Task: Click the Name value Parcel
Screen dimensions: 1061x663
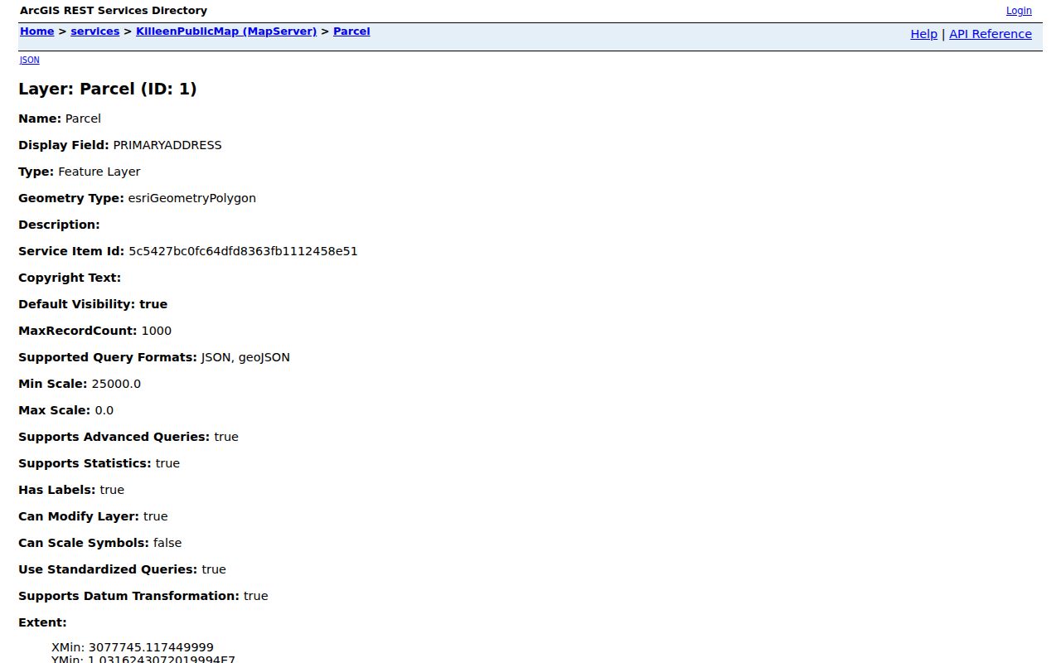Action: coord(83,119)
